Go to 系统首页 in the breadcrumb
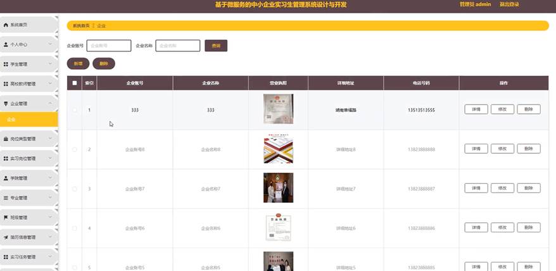This screenshot has width=556, height=271. click(x=81, y=25)
